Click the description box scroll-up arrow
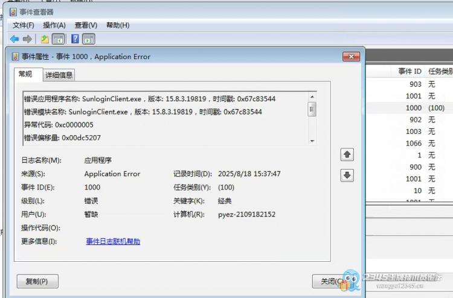 click(312, 97)
